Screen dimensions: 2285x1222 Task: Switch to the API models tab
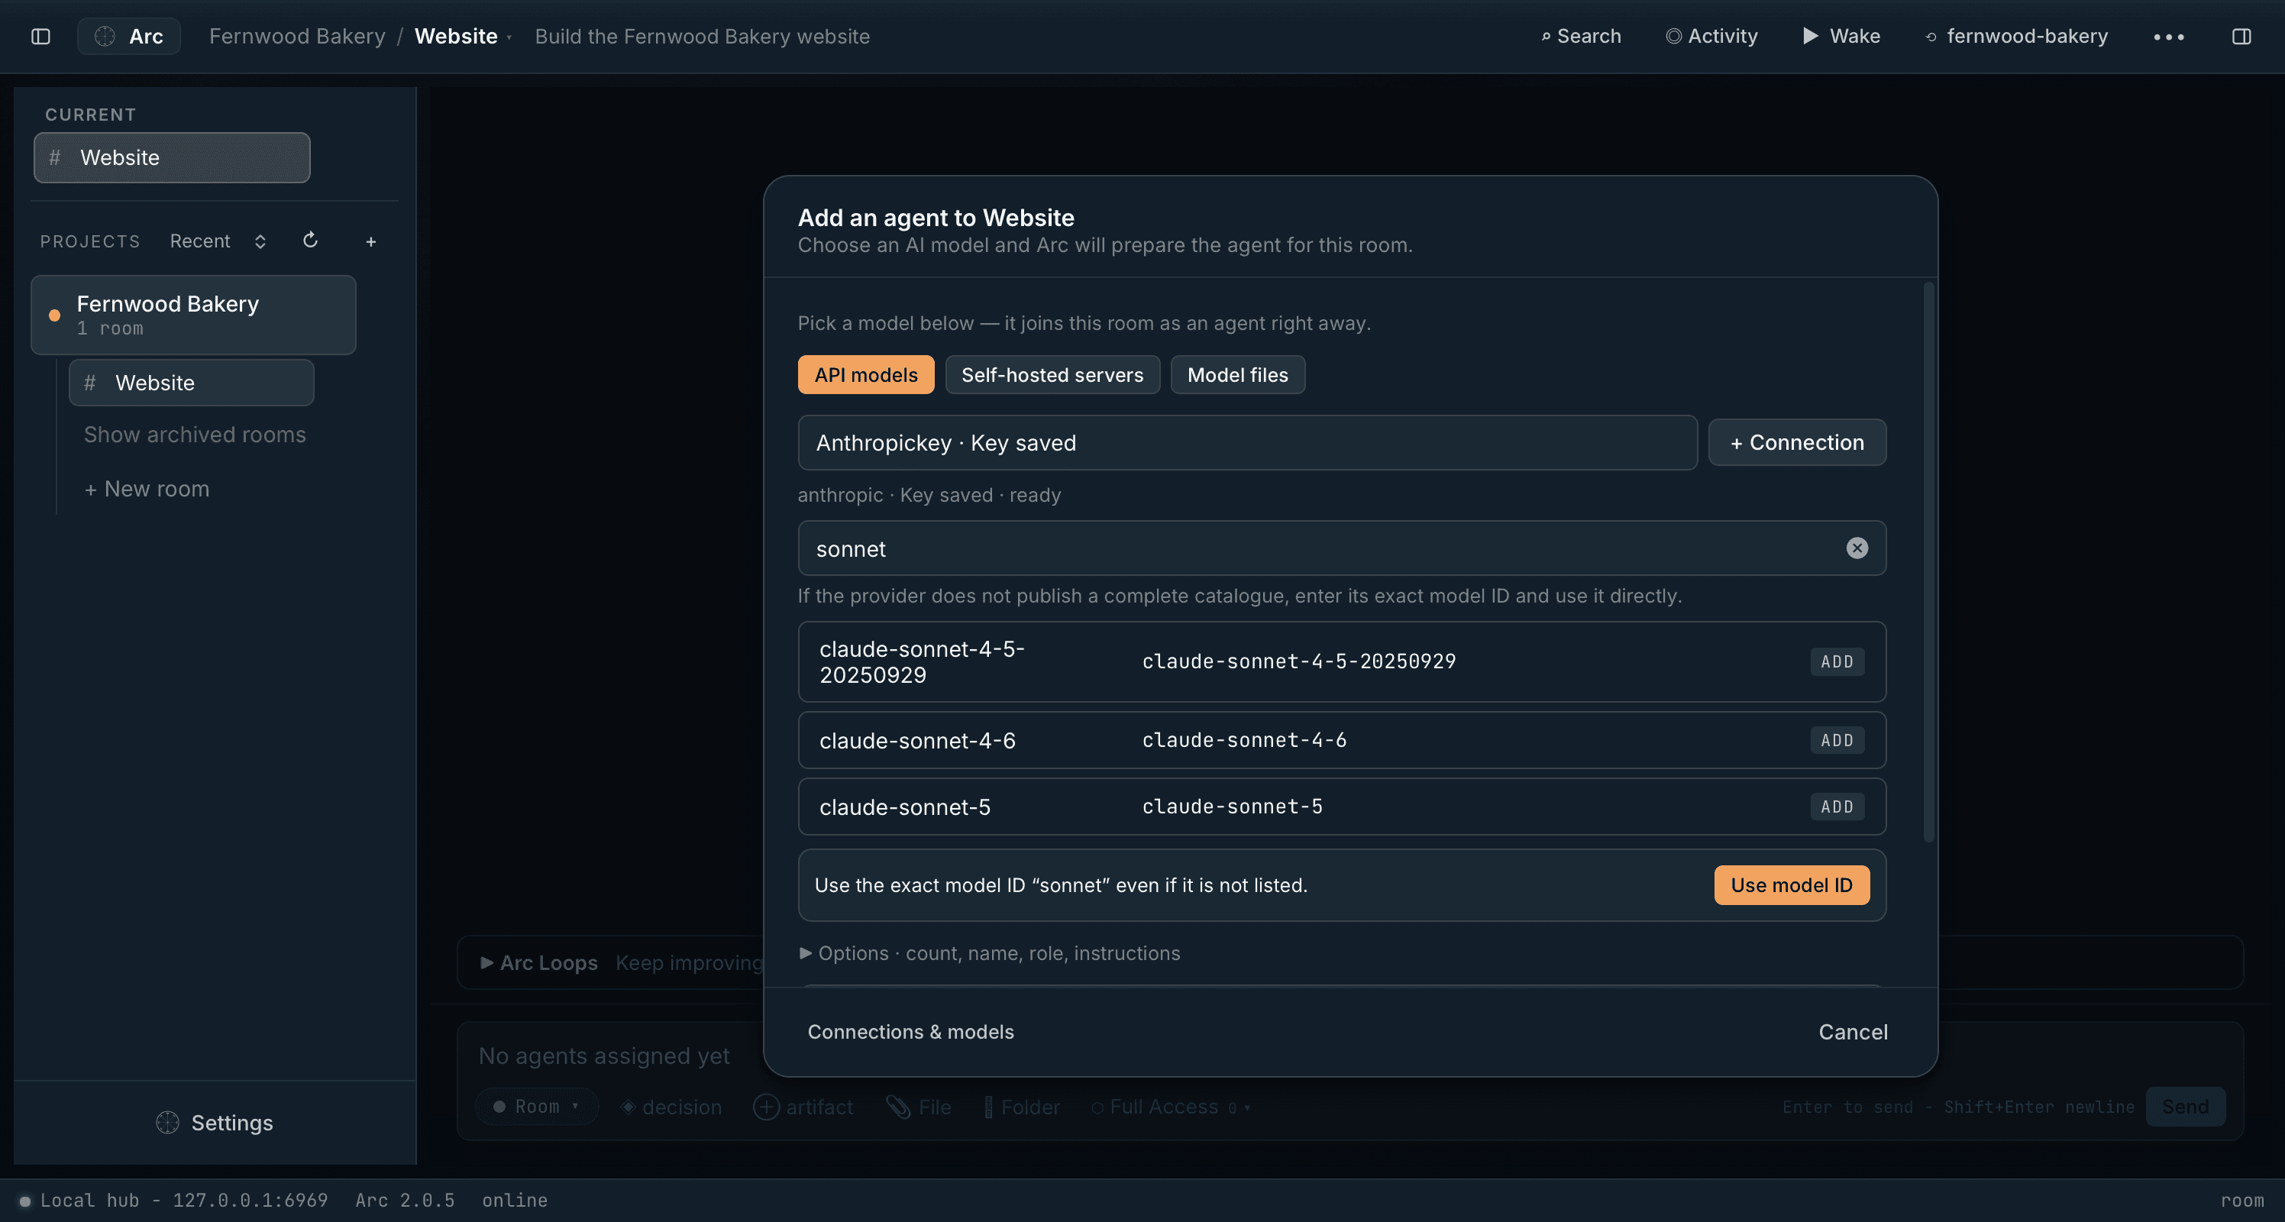(866, 375)
